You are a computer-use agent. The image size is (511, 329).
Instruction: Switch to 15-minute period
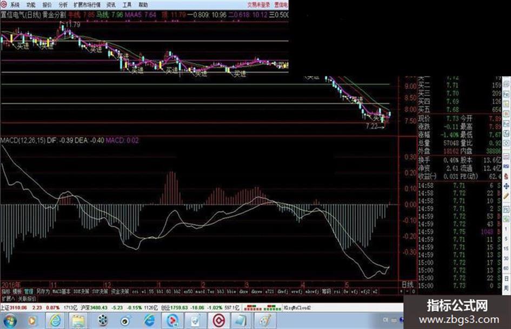coord(507,249)
